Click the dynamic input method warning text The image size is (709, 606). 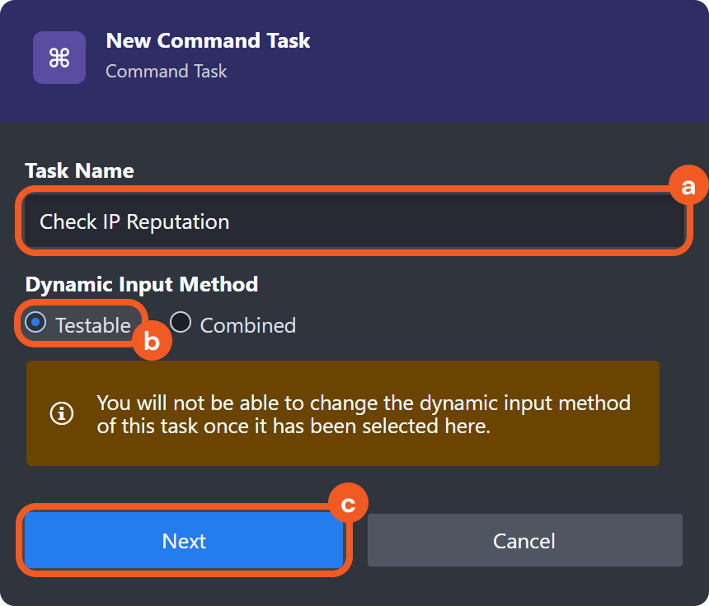(x=363, y=415)
